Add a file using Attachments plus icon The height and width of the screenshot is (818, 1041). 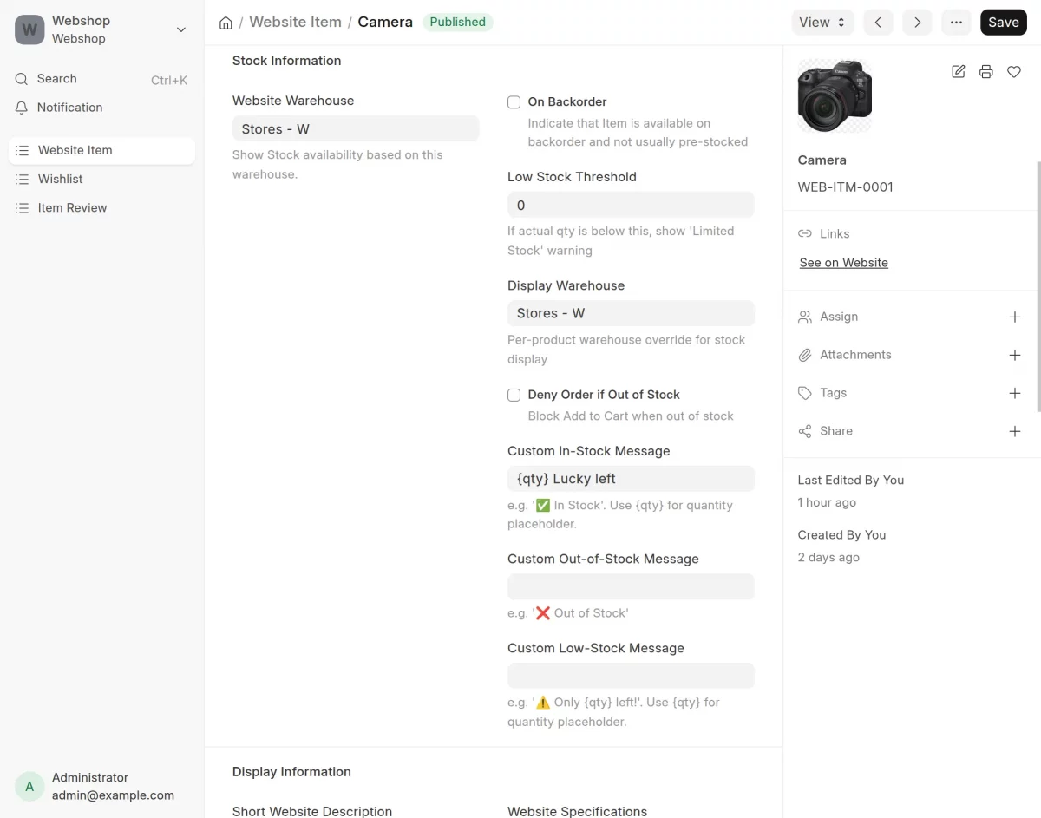click(x=1015, y=356)
